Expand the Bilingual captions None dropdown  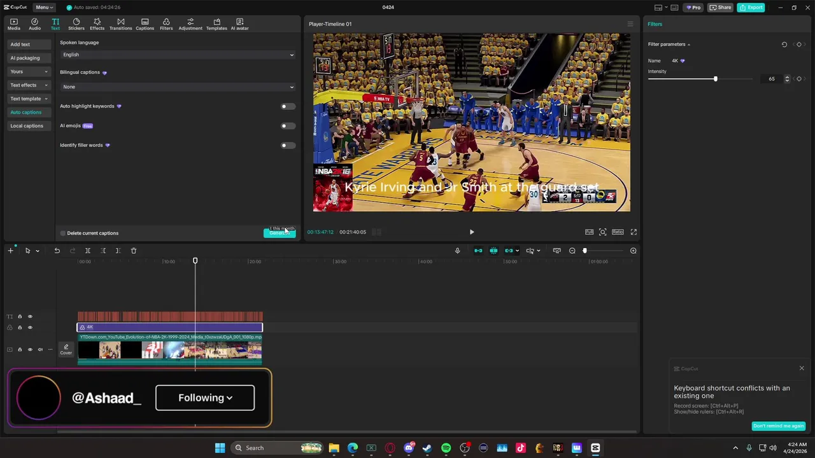tap(178, 87)
